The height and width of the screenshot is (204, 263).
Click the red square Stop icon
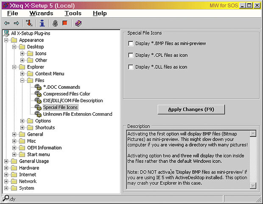click(65, 23)
